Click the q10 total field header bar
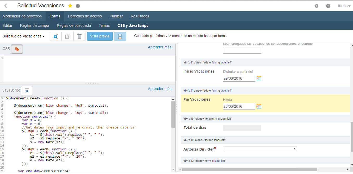Image resolution: width=353 pixels, height=174 pixels. (265, 119)
